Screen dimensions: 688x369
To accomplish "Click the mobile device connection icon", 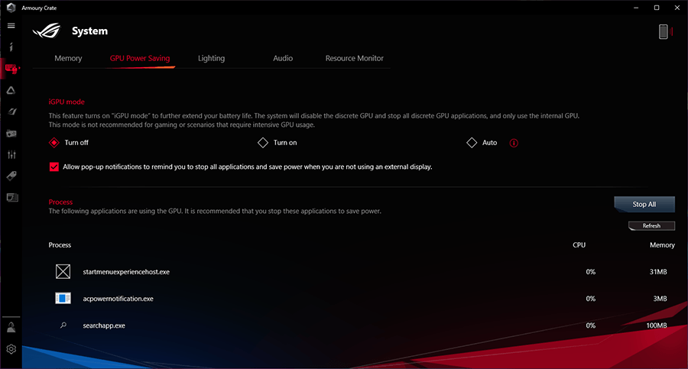I will [x=664, y=31].
